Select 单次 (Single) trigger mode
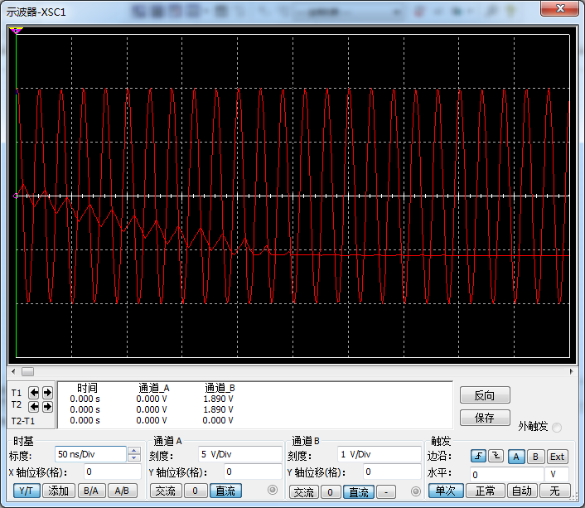This screenshot has width=585, height=508. [446, 491]
